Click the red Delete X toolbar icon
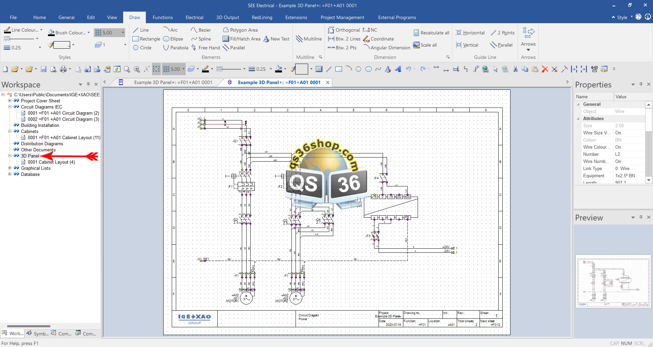 (545, 69)
